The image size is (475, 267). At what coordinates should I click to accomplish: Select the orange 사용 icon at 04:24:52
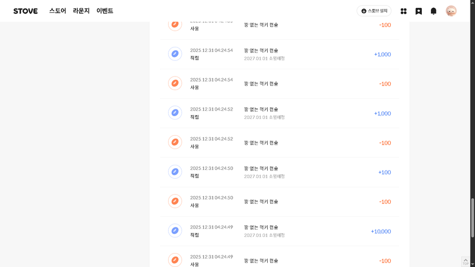[175, 142]
